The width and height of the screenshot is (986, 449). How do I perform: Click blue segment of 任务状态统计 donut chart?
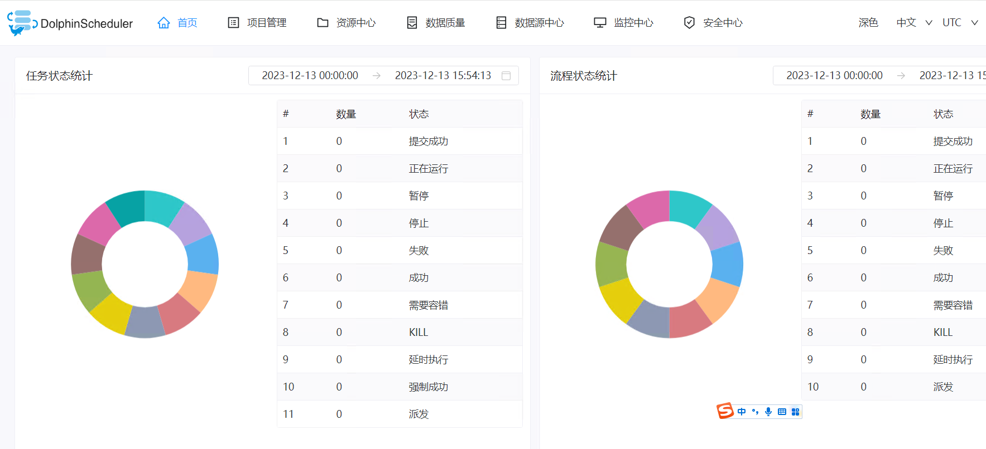[x=203, y=255]
